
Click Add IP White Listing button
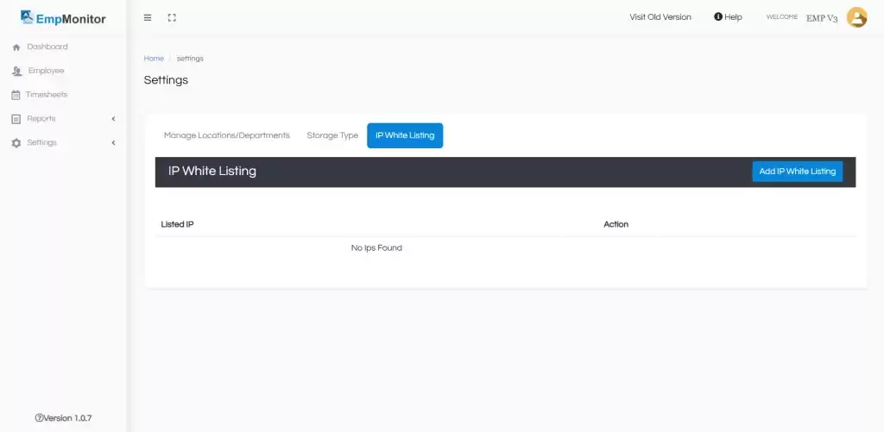797,172
